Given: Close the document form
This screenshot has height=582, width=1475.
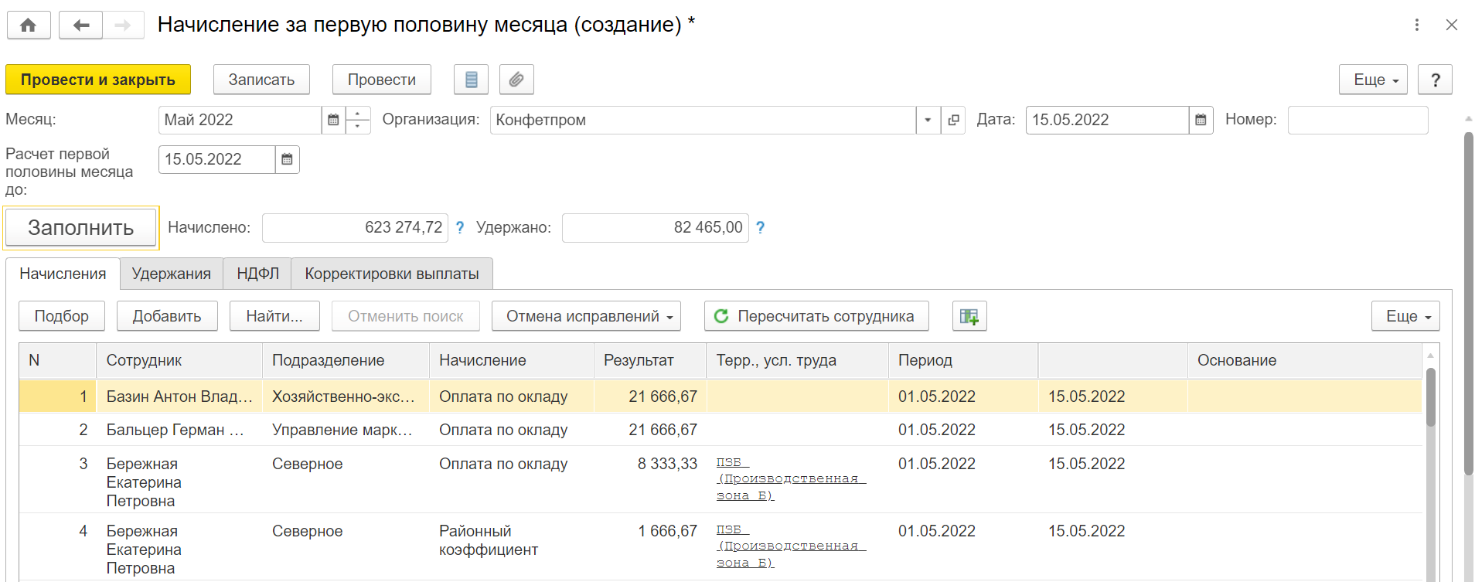Looking at the screenshot, I should (x=1452, y=25).
